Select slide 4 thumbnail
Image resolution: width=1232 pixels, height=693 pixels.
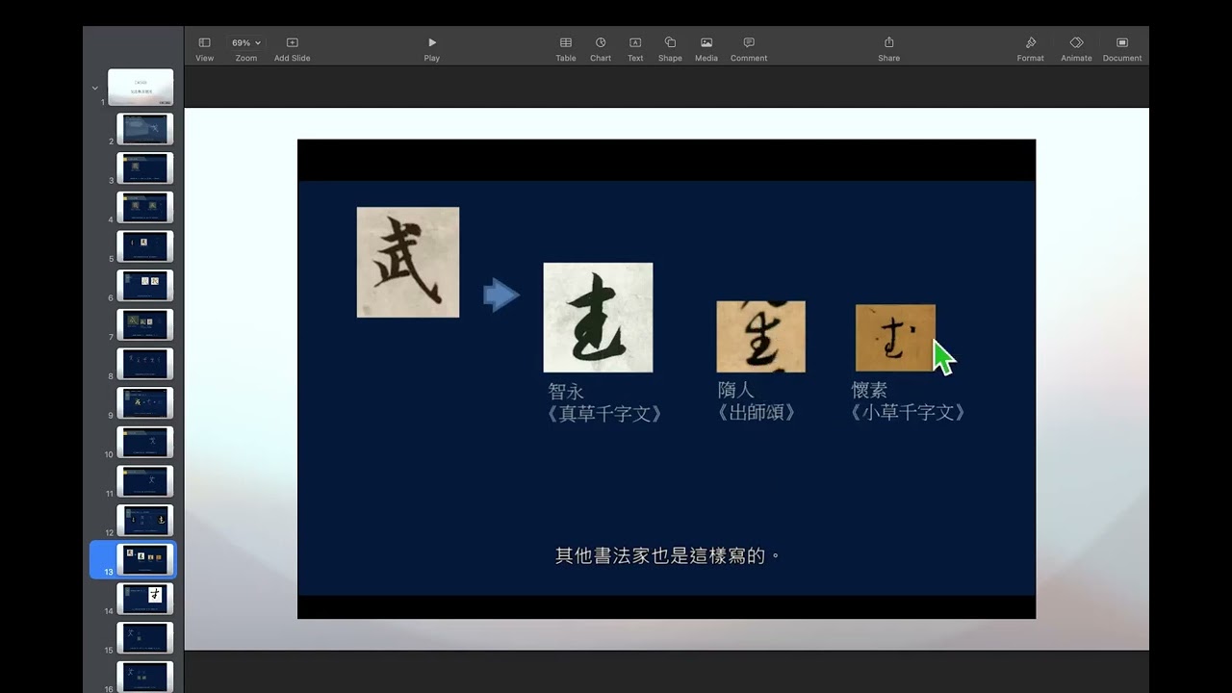[144, 207]
